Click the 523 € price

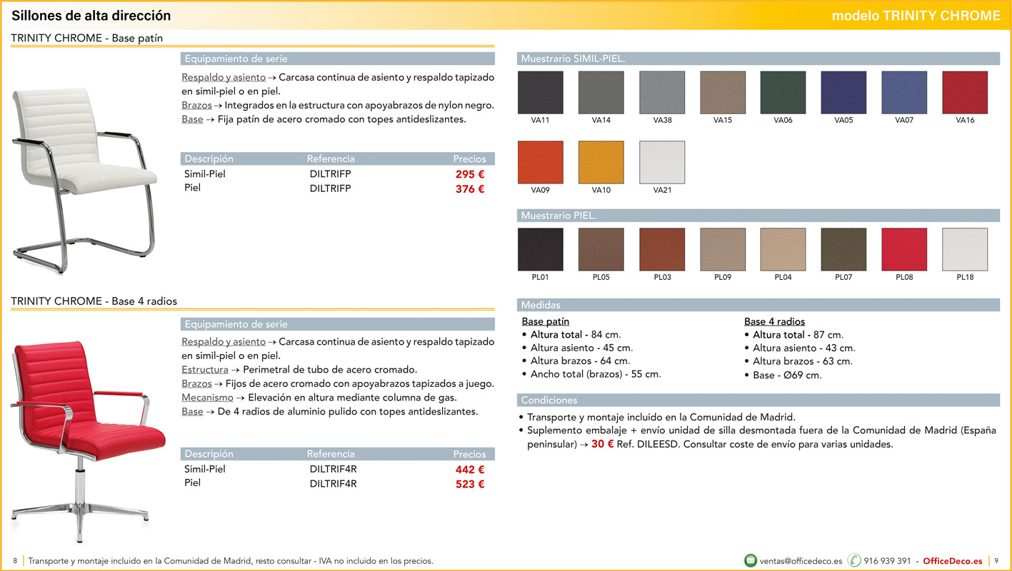(470, 484)
